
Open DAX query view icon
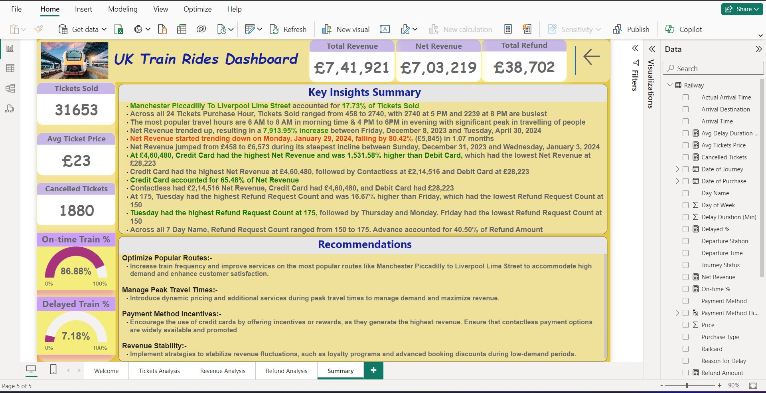10,109
